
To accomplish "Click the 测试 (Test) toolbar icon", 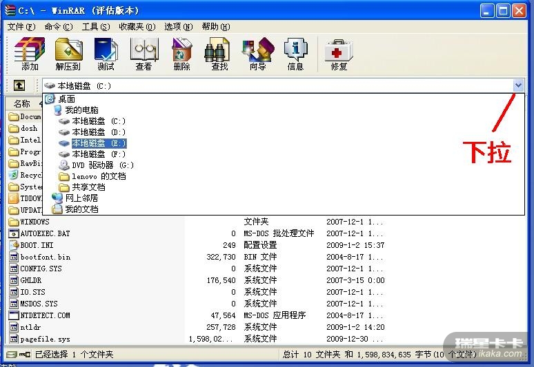I will pos(106,54).
